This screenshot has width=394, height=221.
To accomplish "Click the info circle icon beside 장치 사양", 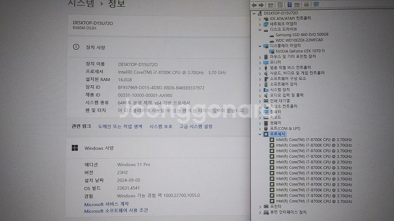I will (x=76, y=47).
